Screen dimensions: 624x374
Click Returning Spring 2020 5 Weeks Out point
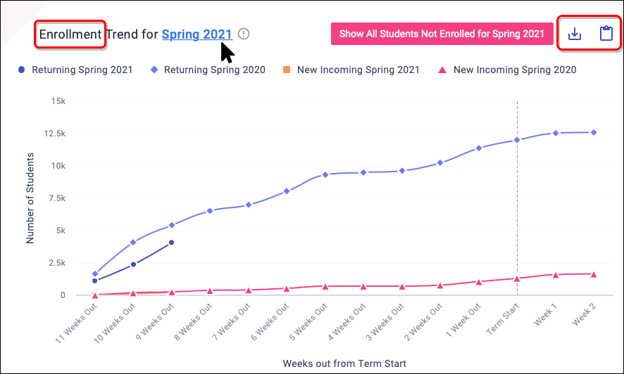tap(325, 174)
